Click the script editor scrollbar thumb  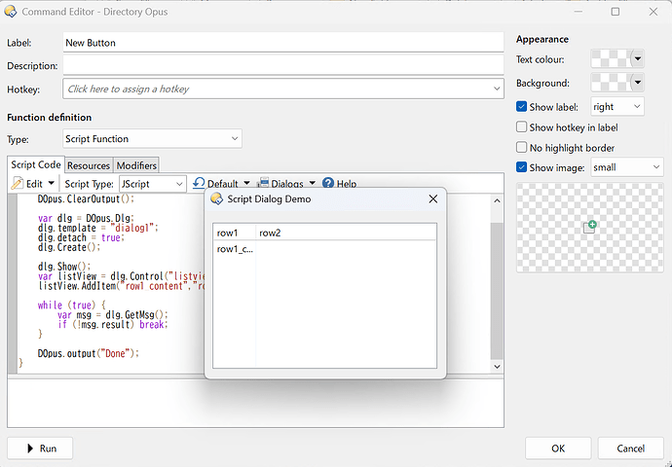click(x=497, y=291)
